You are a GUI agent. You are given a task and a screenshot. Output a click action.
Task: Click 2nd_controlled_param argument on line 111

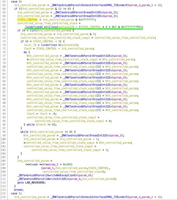(x=98, y=179)
